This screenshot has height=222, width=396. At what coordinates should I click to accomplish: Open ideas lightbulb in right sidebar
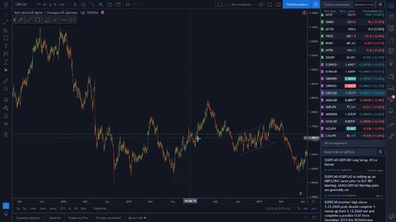pos(391,62)
